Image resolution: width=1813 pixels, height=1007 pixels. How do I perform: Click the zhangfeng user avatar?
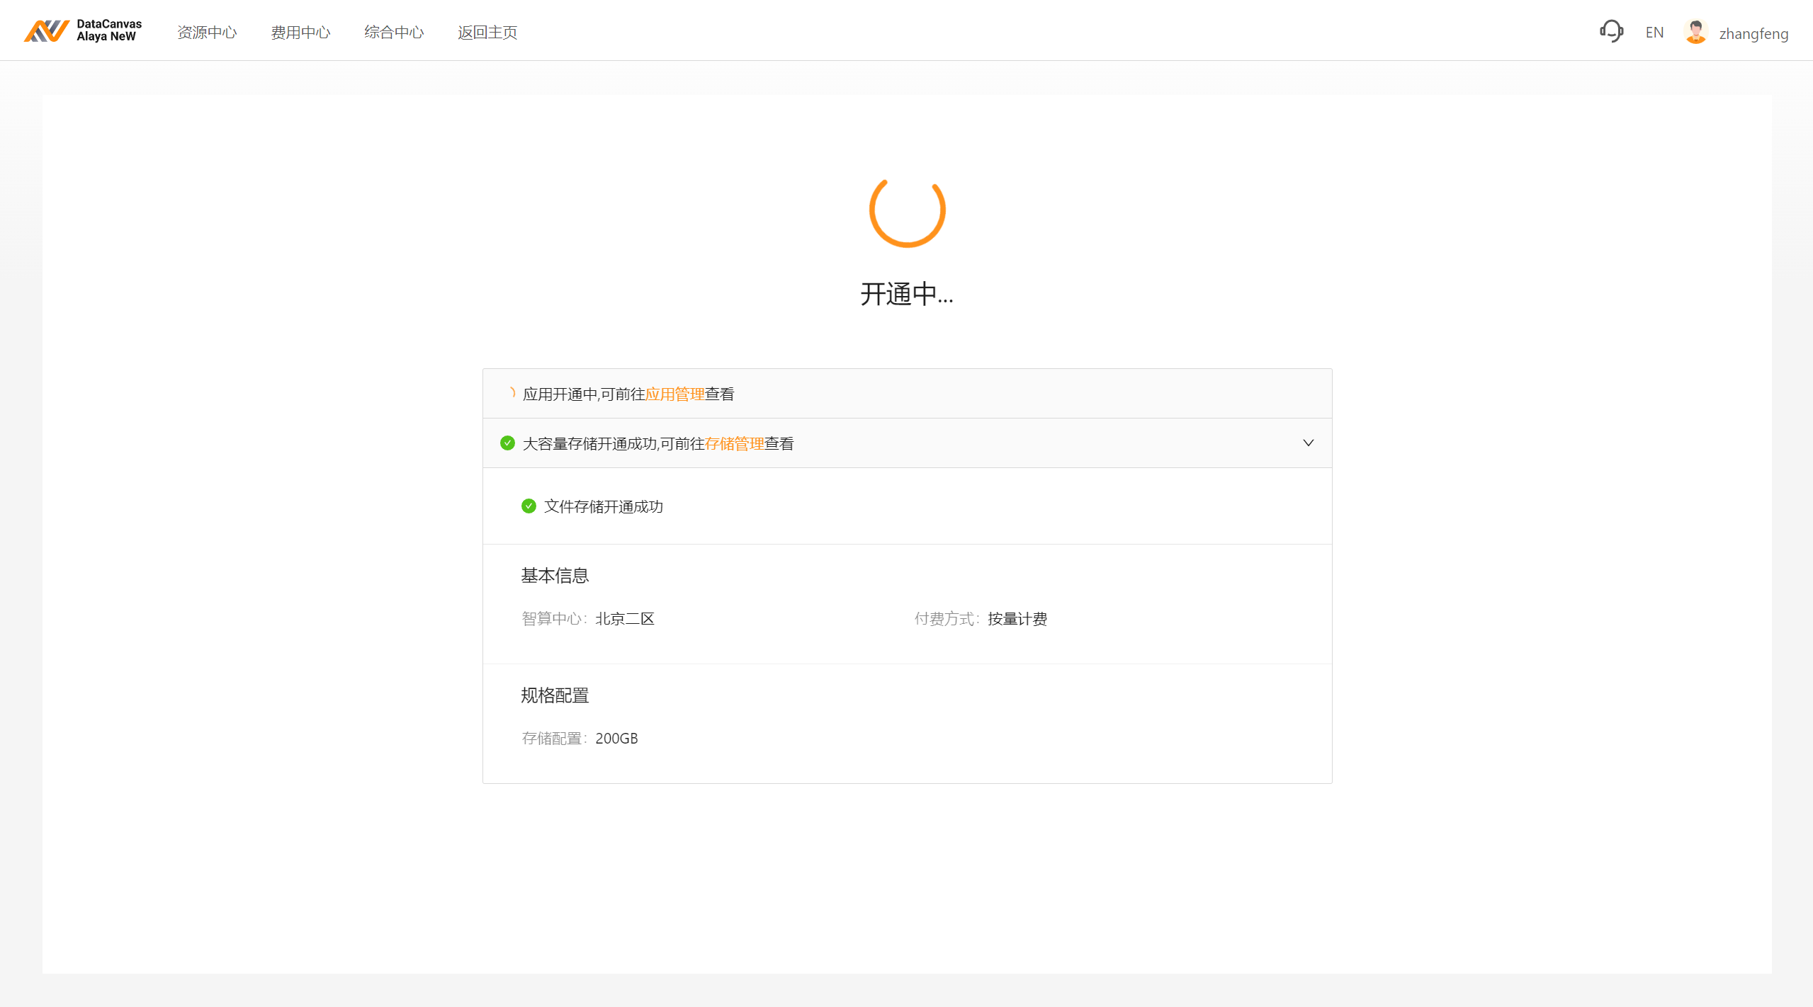click(x=1695, y=33)
